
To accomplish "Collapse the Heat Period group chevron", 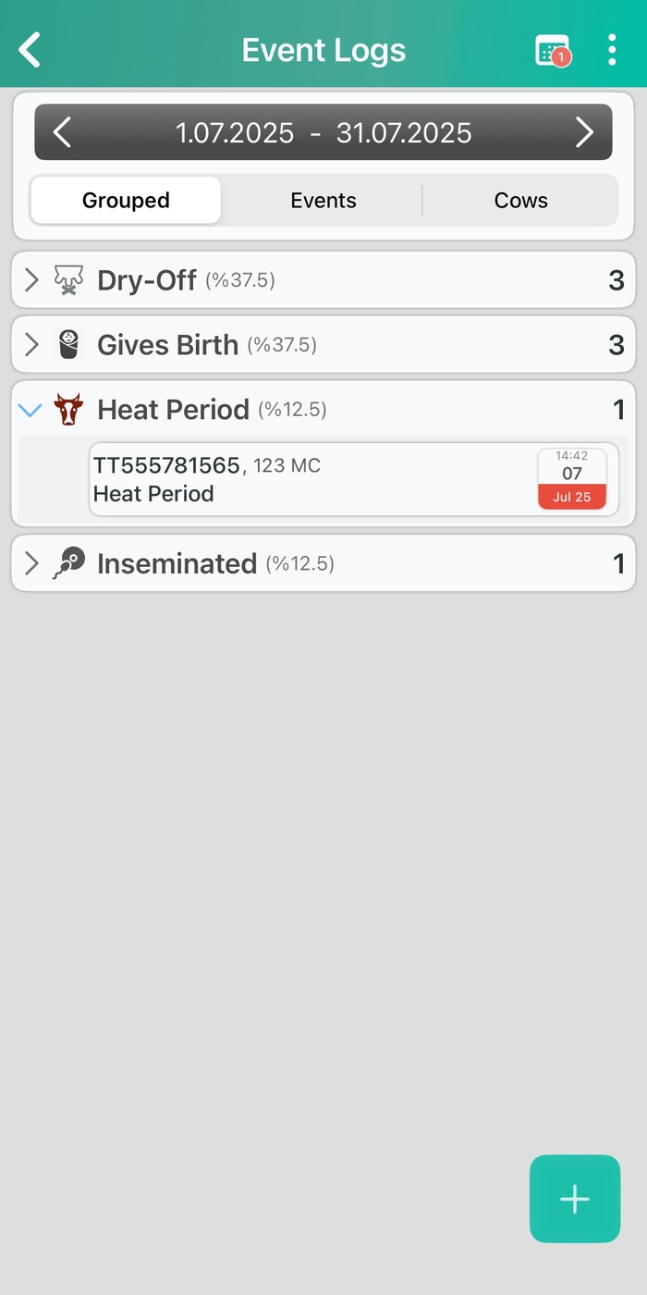I will 31,409.
